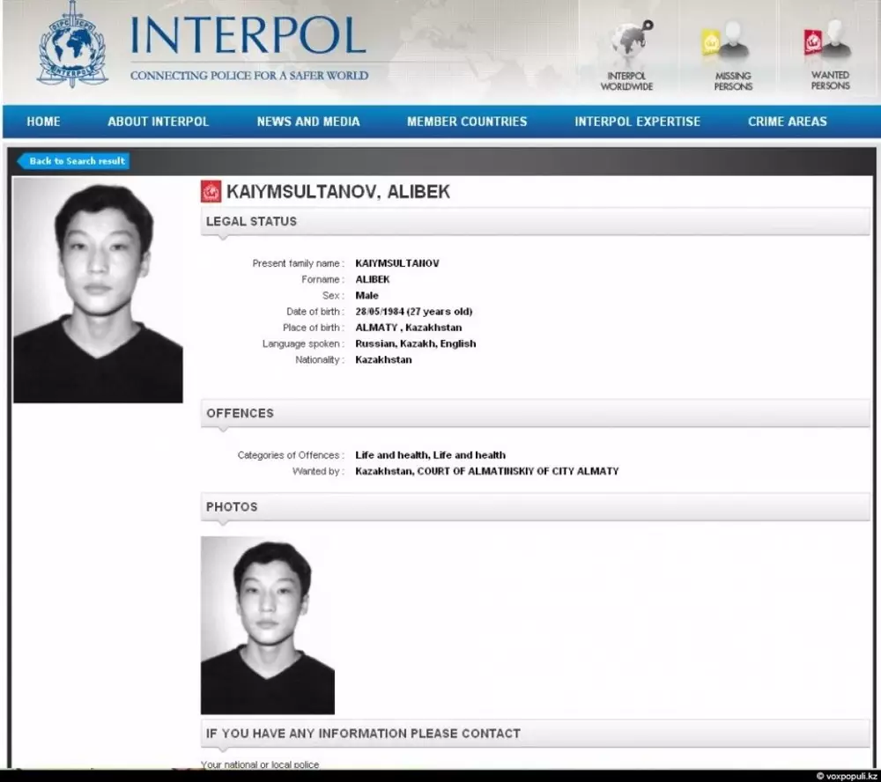
Task: Open the Member Countries menu
Action: click(467, 122)
